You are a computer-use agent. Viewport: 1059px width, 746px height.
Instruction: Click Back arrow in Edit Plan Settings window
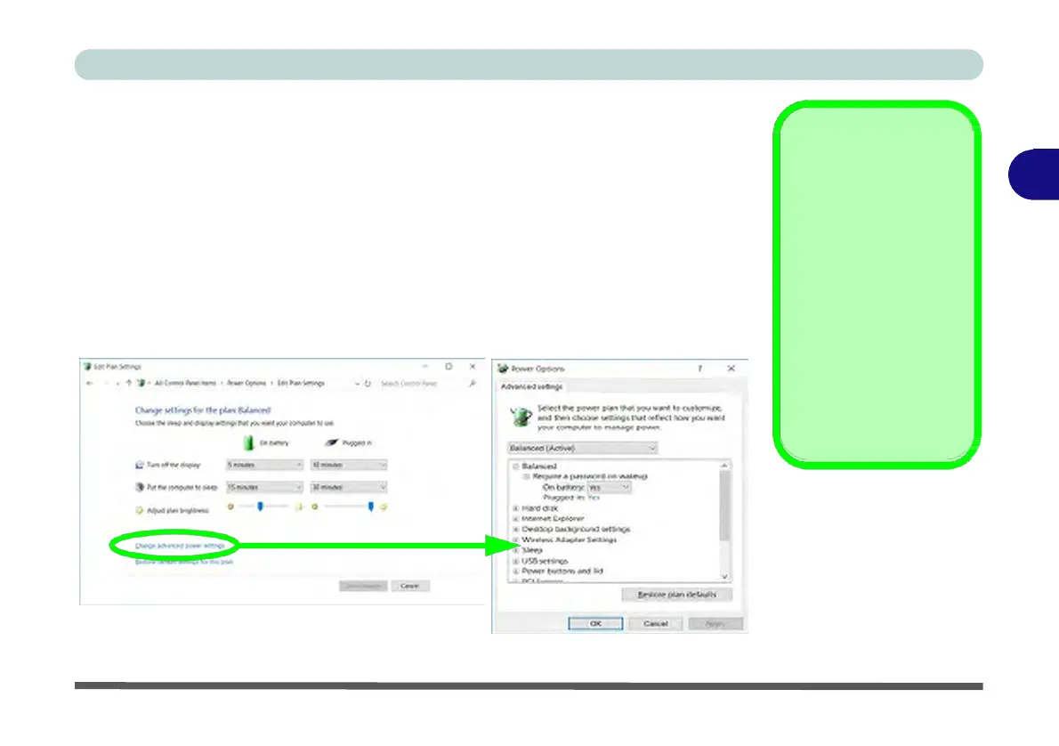(89, 383)
